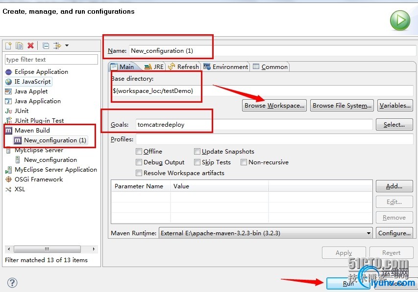Delete selected launch configuration (red X)
This screenshot has height=292, width=418.
[31, 45]
